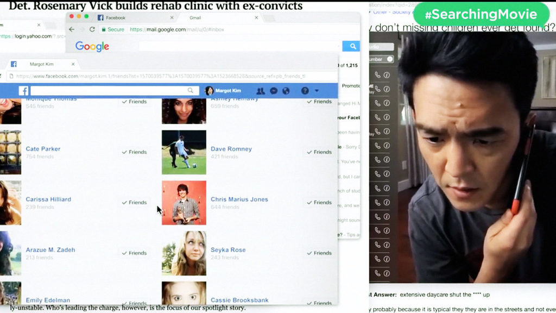Click the magnifier in Facebook search bar
The width and height of the screenshot is (556, 313).
click(x=190, y=91)
